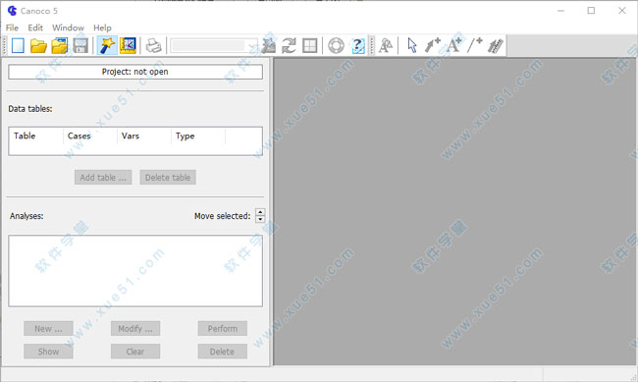The height and width of the screenshot is (382, 638).
Task: Minimize the Canoco 5 window
Action: [x=560, y=11]
